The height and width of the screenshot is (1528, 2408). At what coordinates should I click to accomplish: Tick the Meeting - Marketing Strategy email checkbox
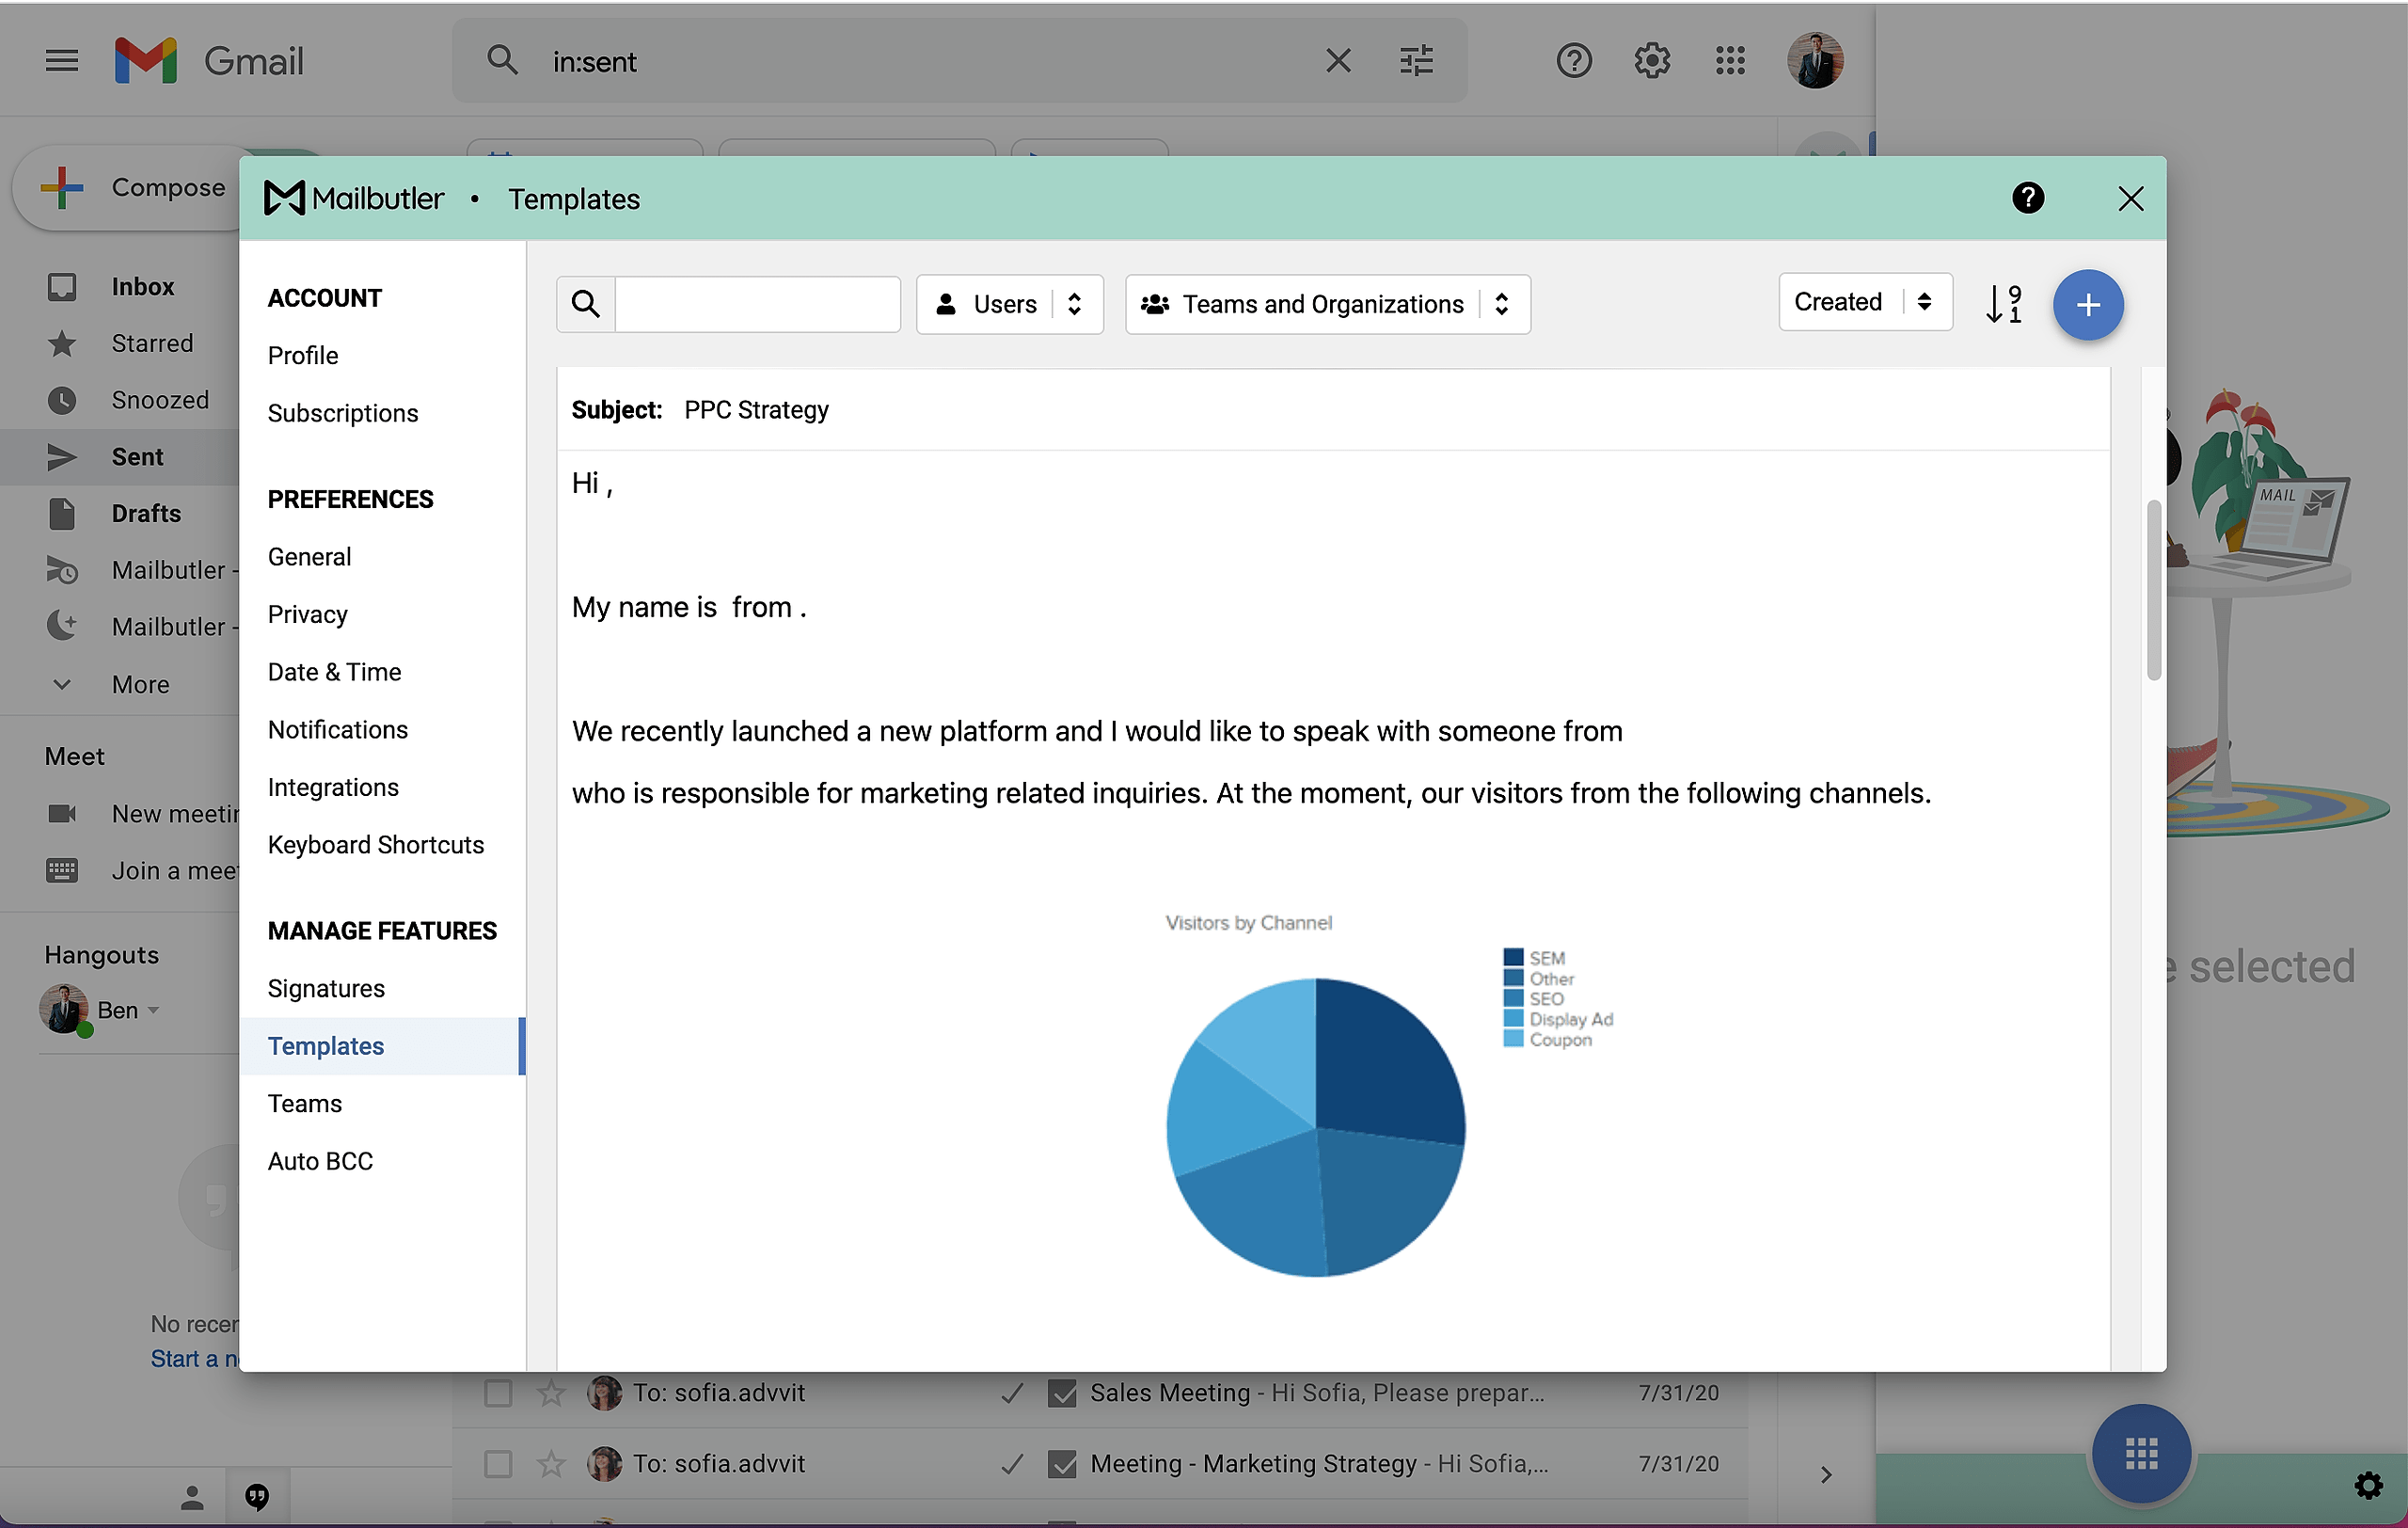[x=498, y=1464]
